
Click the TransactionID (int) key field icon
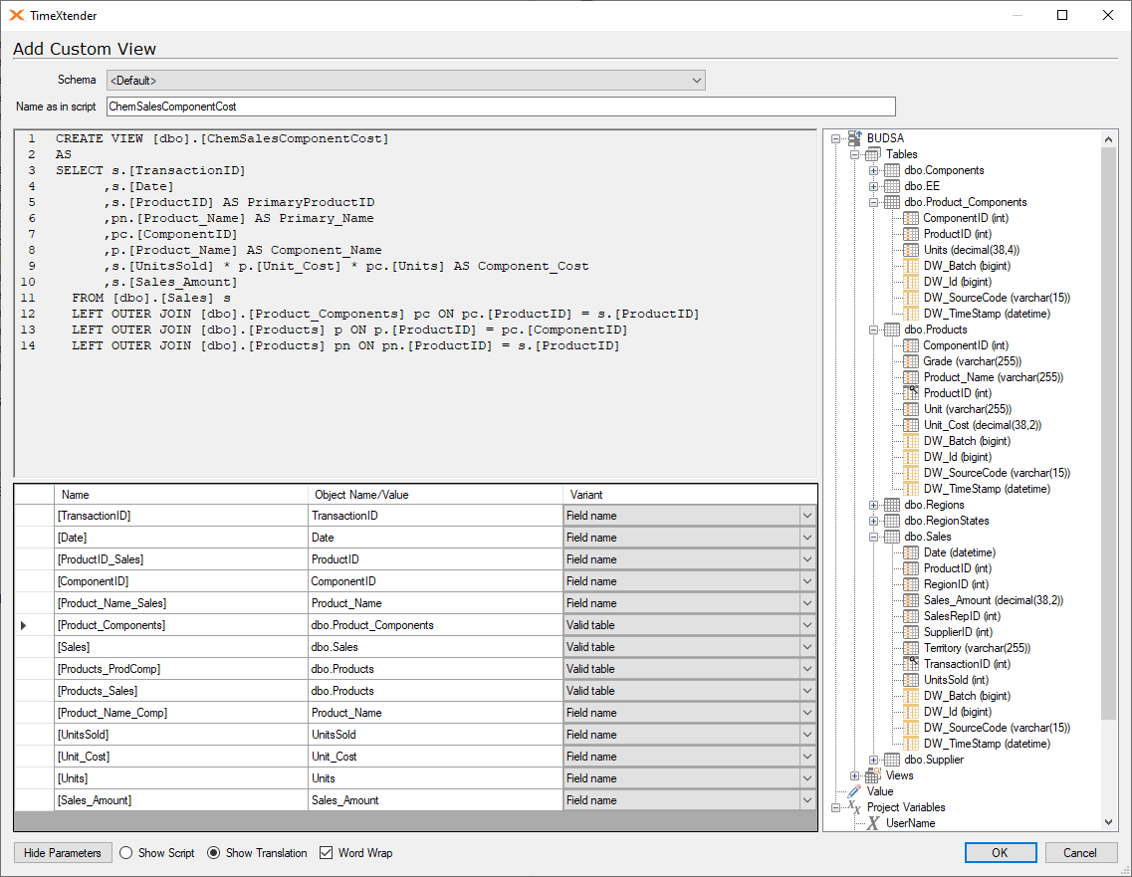[x=911, y=663]
